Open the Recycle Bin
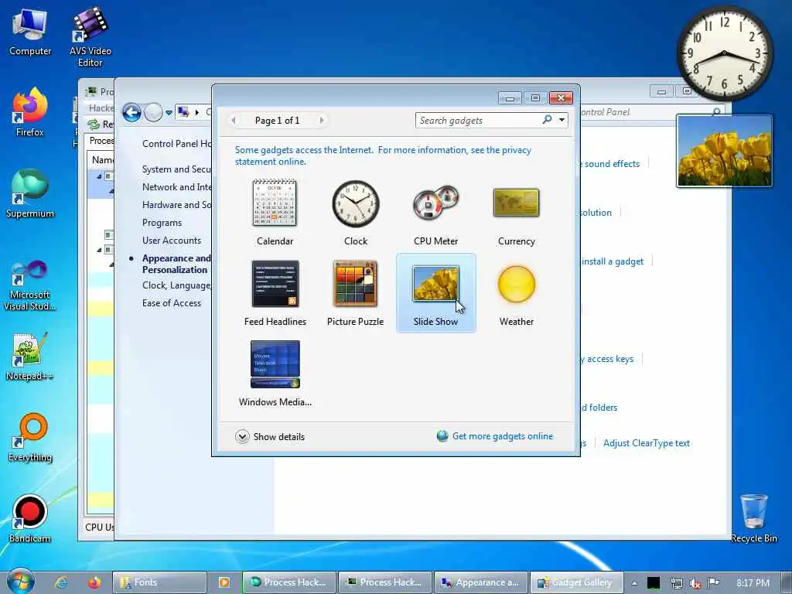This screenshot has width=792, height=594. (753, 518)
